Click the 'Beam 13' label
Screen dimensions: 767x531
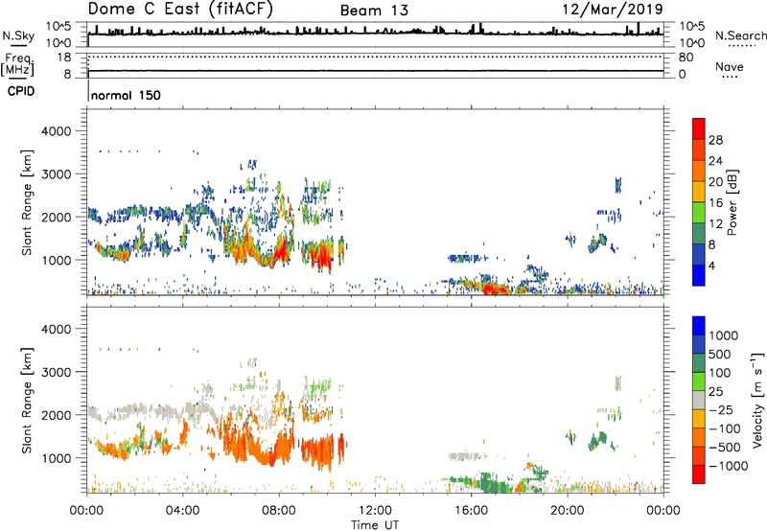374,11
